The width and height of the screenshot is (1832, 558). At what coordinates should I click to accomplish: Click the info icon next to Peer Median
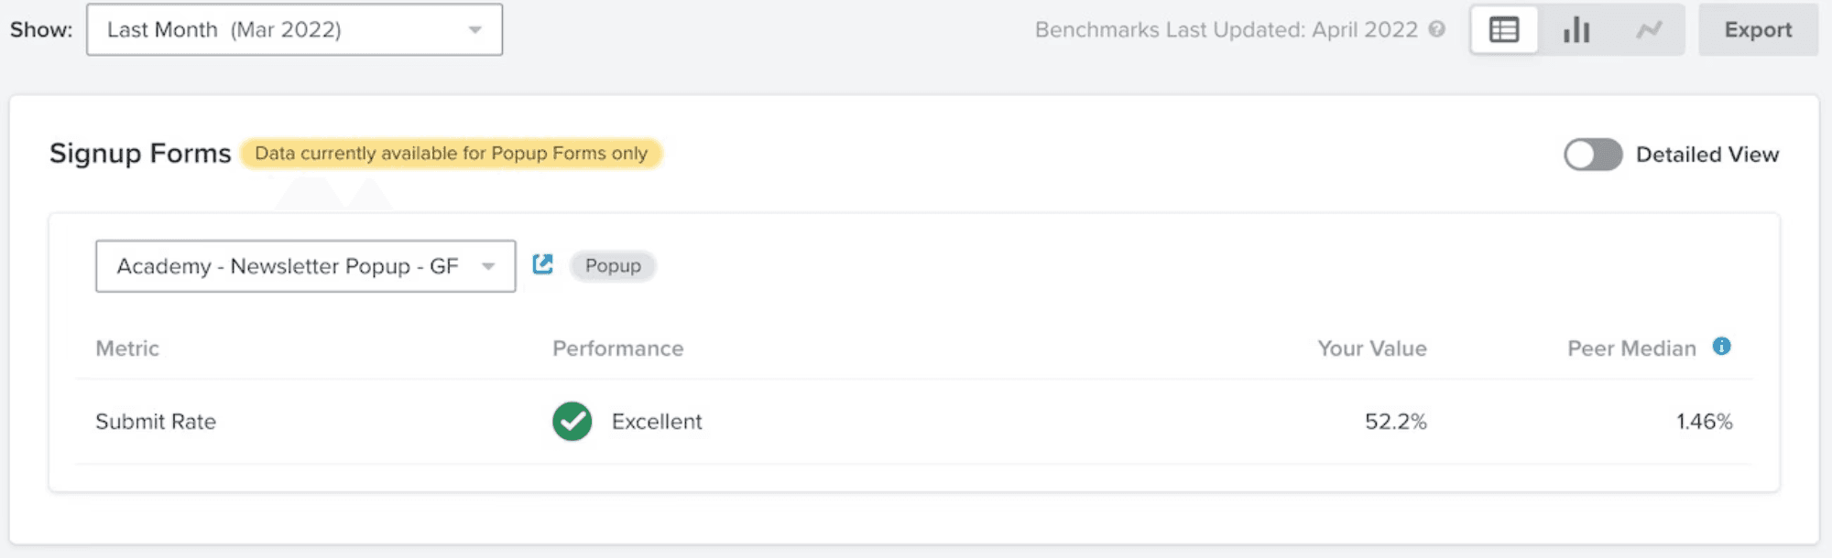point(1721,347)
